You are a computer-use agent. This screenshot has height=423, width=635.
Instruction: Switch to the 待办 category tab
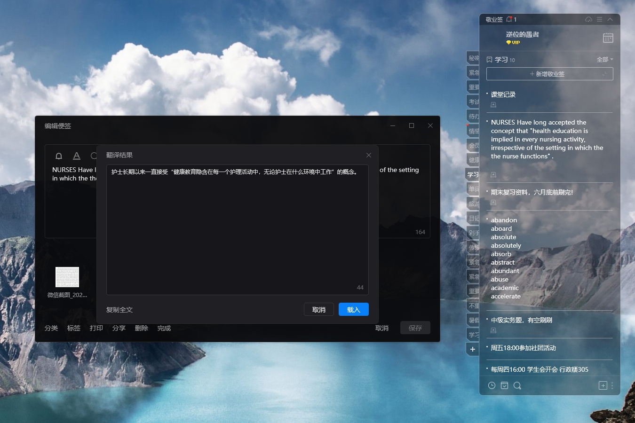pyautogui.click(x=473, y=116)
